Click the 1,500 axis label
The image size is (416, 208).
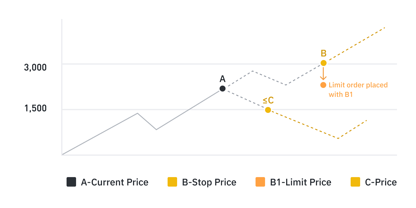point(35,108)
